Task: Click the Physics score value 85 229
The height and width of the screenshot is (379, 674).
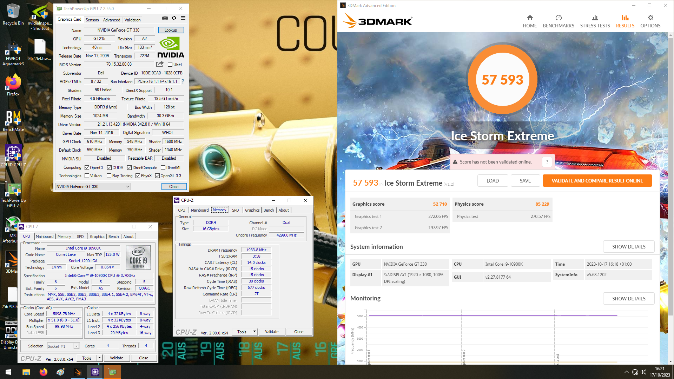Action: [x=542, y=204]
